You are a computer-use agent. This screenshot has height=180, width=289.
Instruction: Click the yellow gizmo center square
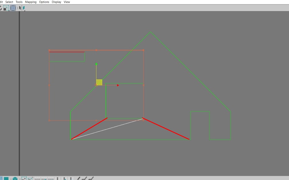(x=99, y=82)
